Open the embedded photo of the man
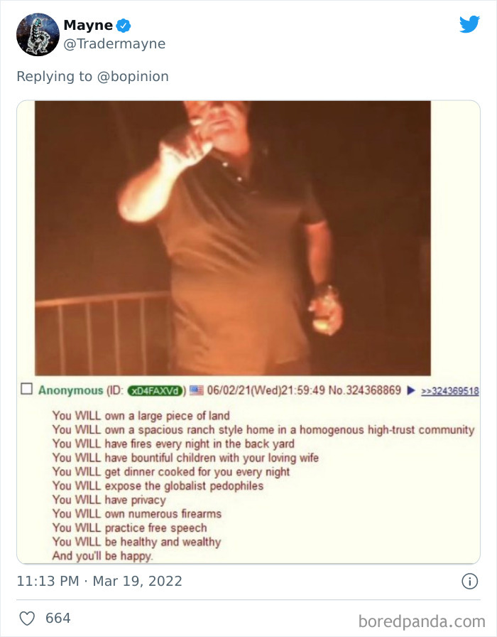The height and width of the screenshot is (637, 497). 232,238
